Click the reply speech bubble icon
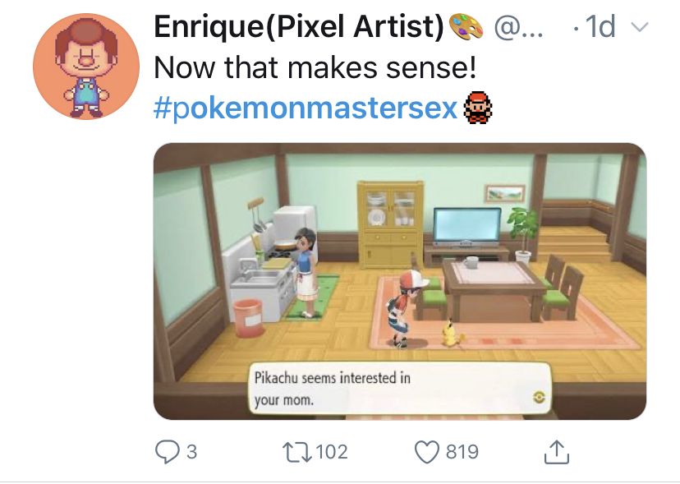The height and width of the screenshot is (484, 680). point(167,452)
